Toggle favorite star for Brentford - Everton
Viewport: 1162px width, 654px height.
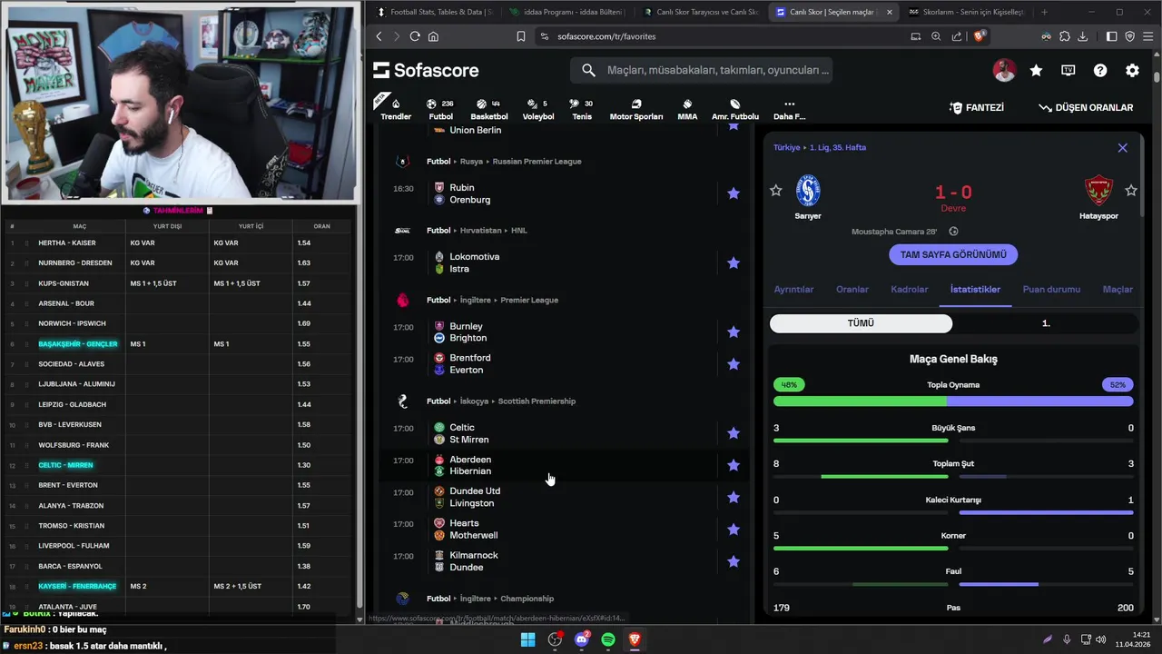click(x=734, y=363)
